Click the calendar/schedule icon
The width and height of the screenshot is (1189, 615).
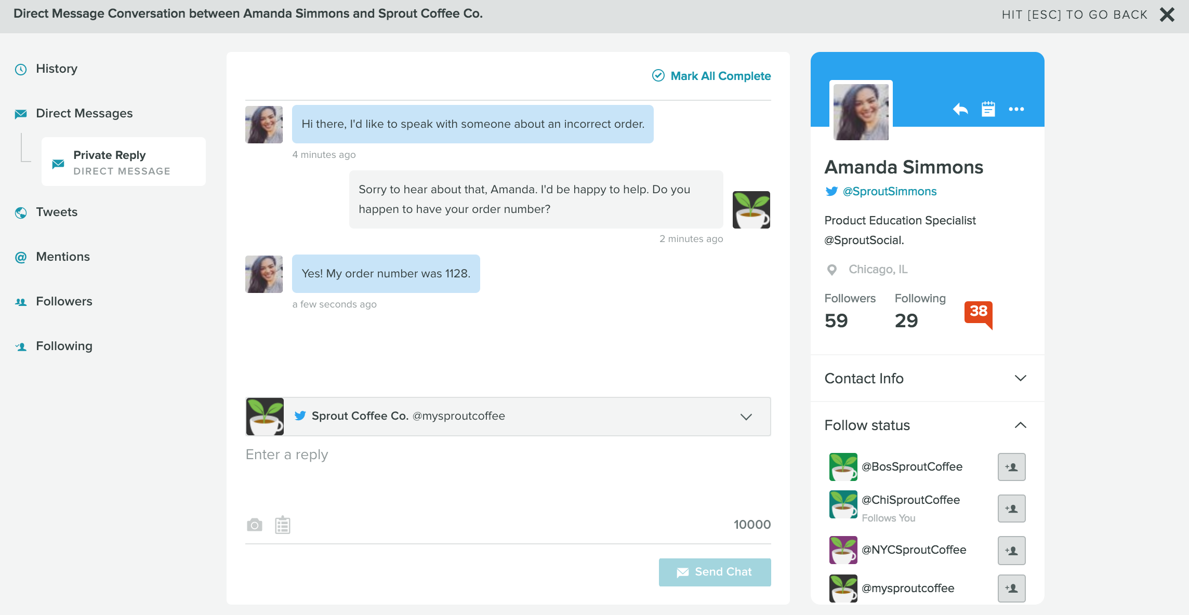987,109
